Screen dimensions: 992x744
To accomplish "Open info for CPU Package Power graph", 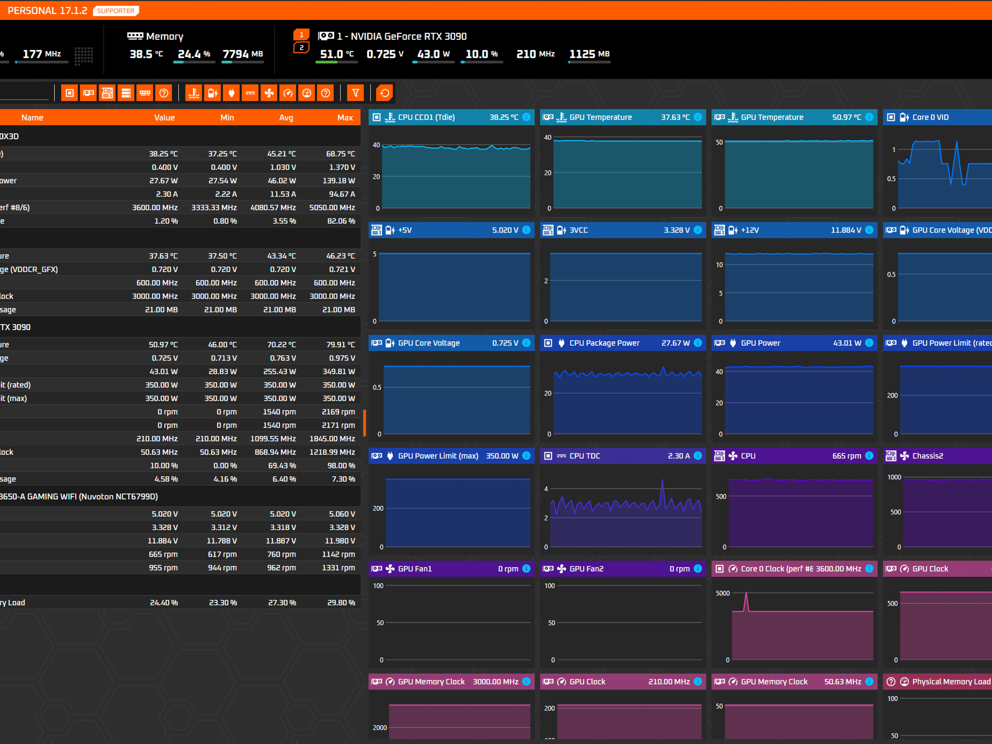I will point(698,343).
